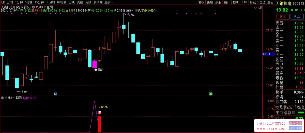The height and width of the screenshot is (133, 305).
Task: Click the 卖一 price 19.03
Action: (299, 41)
